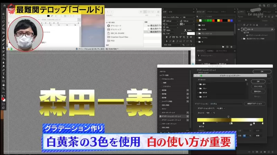Select the Move tool in the toolbar
Image resolution: width=277 pixels, height=155 pixels.
(3, 14)
